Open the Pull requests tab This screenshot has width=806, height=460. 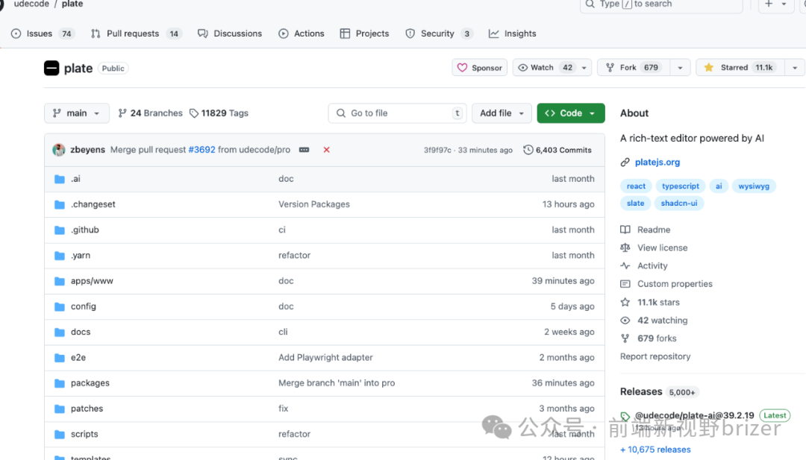pos(137,34)
